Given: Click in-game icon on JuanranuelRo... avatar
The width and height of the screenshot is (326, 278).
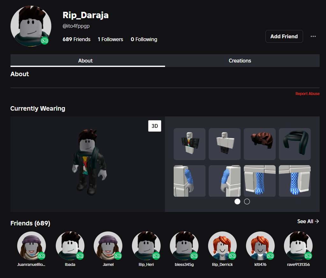Looking at the screenshot, I should (x=41, y=256).
